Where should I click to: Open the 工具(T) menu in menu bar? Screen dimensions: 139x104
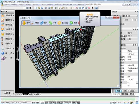[43, 5]
